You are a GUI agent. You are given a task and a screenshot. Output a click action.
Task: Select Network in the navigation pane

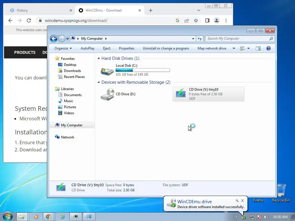click(x=67, y=137)
